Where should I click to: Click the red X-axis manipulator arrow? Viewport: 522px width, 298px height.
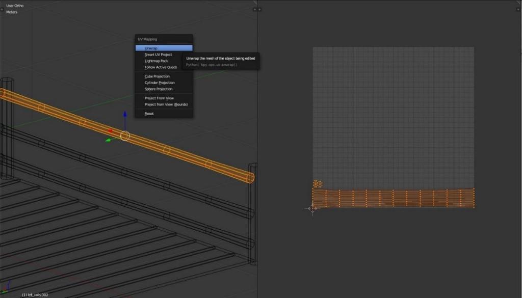pos(111,131)
